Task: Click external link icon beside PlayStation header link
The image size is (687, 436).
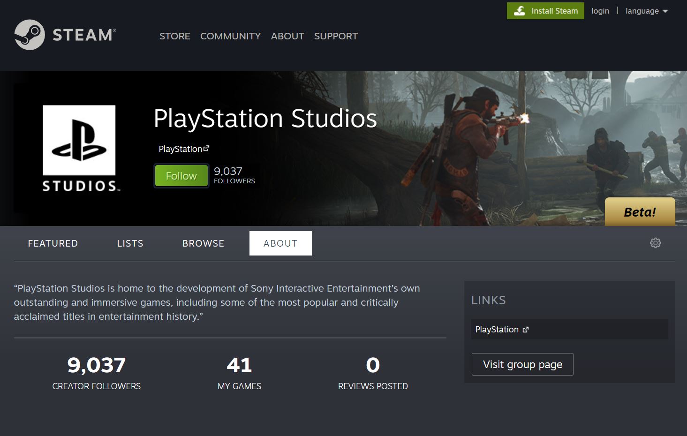Action: (x=206, y=148)
